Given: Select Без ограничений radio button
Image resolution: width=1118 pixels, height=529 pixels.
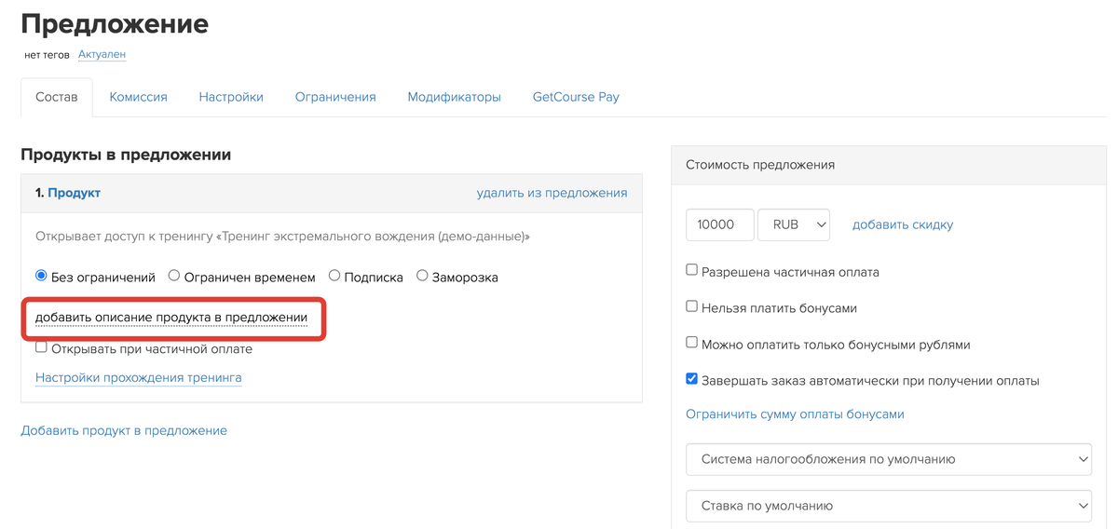Looking at the screenshot, I should (41, 276).
